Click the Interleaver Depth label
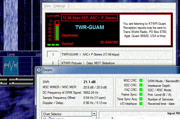Screen dimensions: 180x119 click(159, 86)
